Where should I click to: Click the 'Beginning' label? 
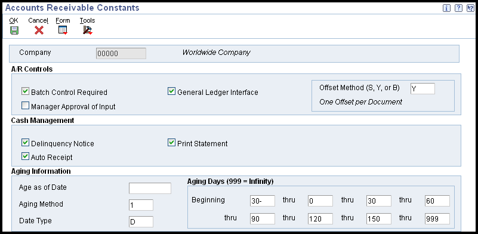(x=208, y=200)
